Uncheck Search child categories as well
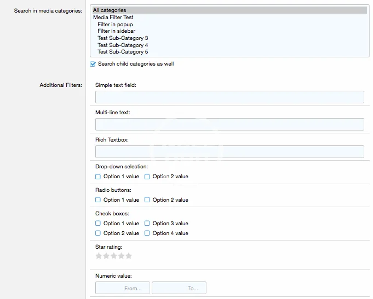This screenshot has width=373, height=299. coord(93,64)
